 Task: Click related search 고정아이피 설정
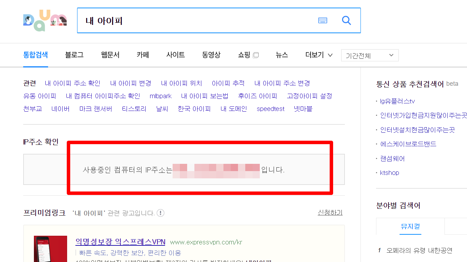click(310, 96)
